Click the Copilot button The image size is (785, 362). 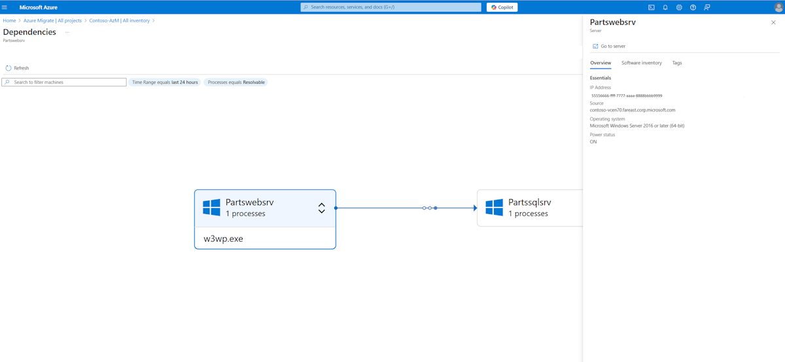click(502, 7)
